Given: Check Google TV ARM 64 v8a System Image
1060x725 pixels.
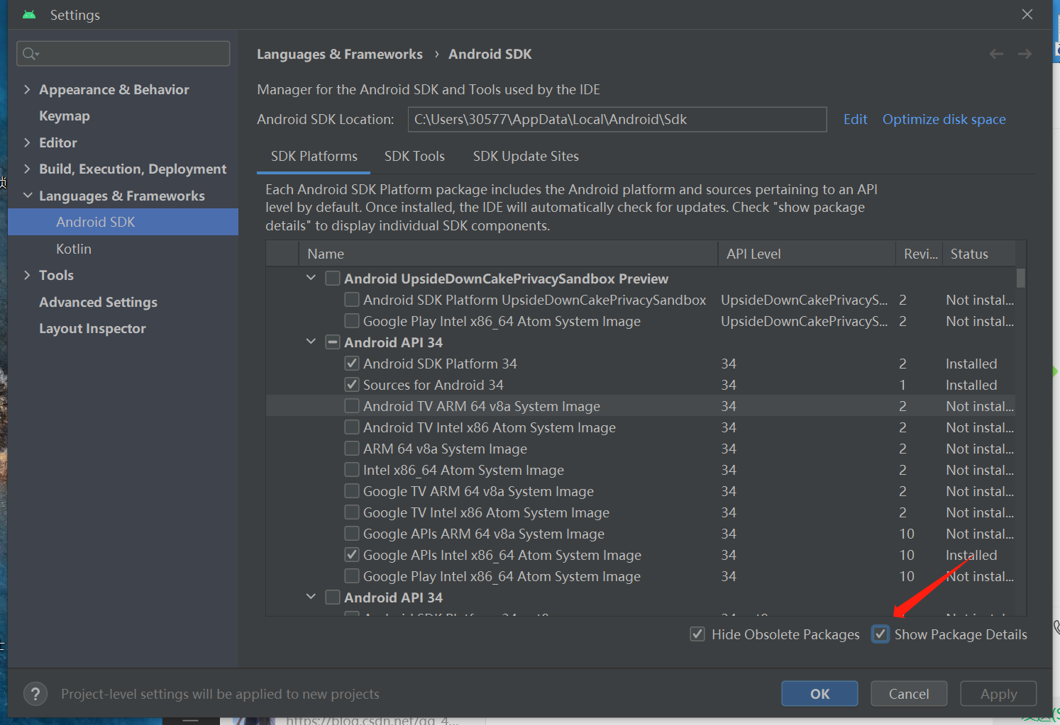Looking at the screenshot, I should (x=351, y=491).
